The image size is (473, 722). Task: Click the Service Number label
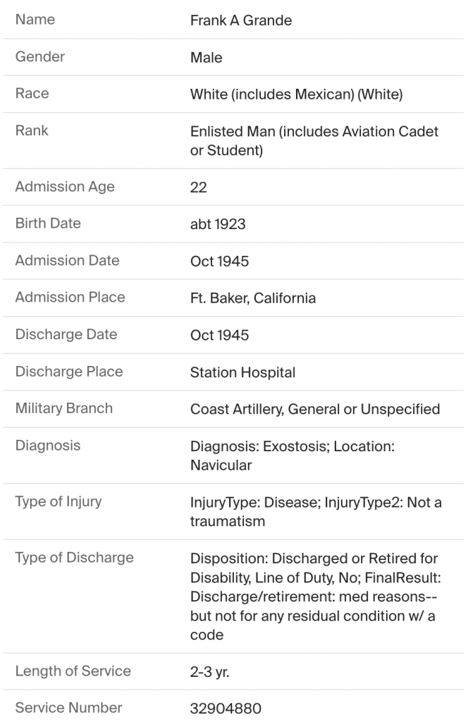(x=68, y=707)
